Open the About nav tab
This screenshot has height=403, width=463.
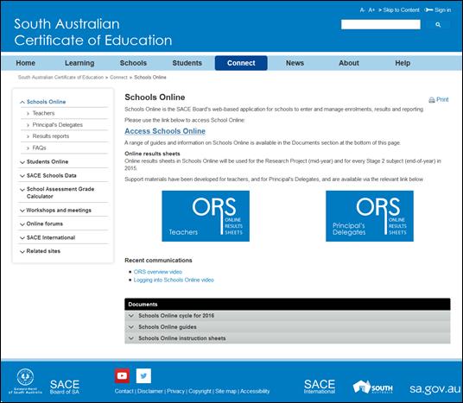click(x=349, y=63)
